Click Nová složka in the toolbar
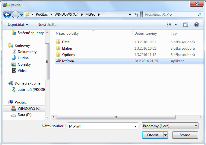206x145 pixels. click(x=47, y=25)
